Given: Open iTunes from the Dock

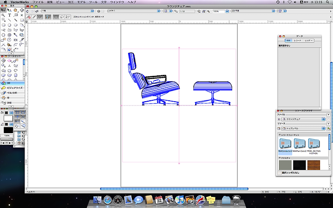Looking at the screenshot, I should [179, 200].
